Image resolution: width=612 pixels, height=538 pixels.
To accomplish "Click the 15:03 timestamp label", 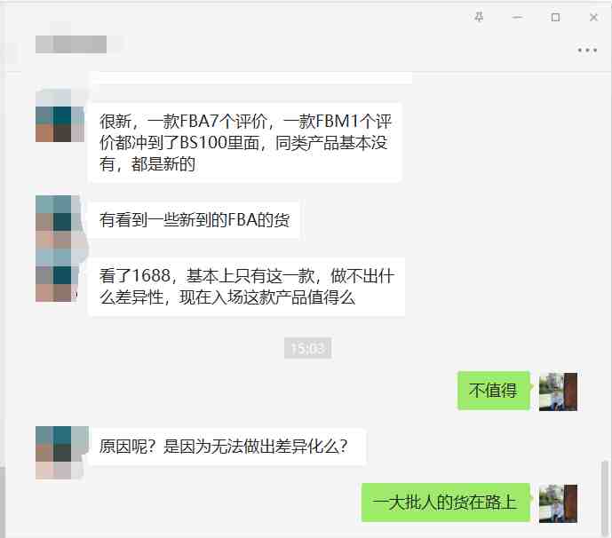I will 308,348.
